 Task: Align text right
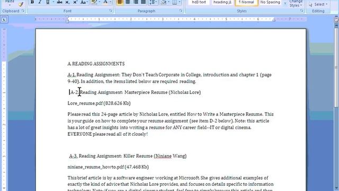136,2
